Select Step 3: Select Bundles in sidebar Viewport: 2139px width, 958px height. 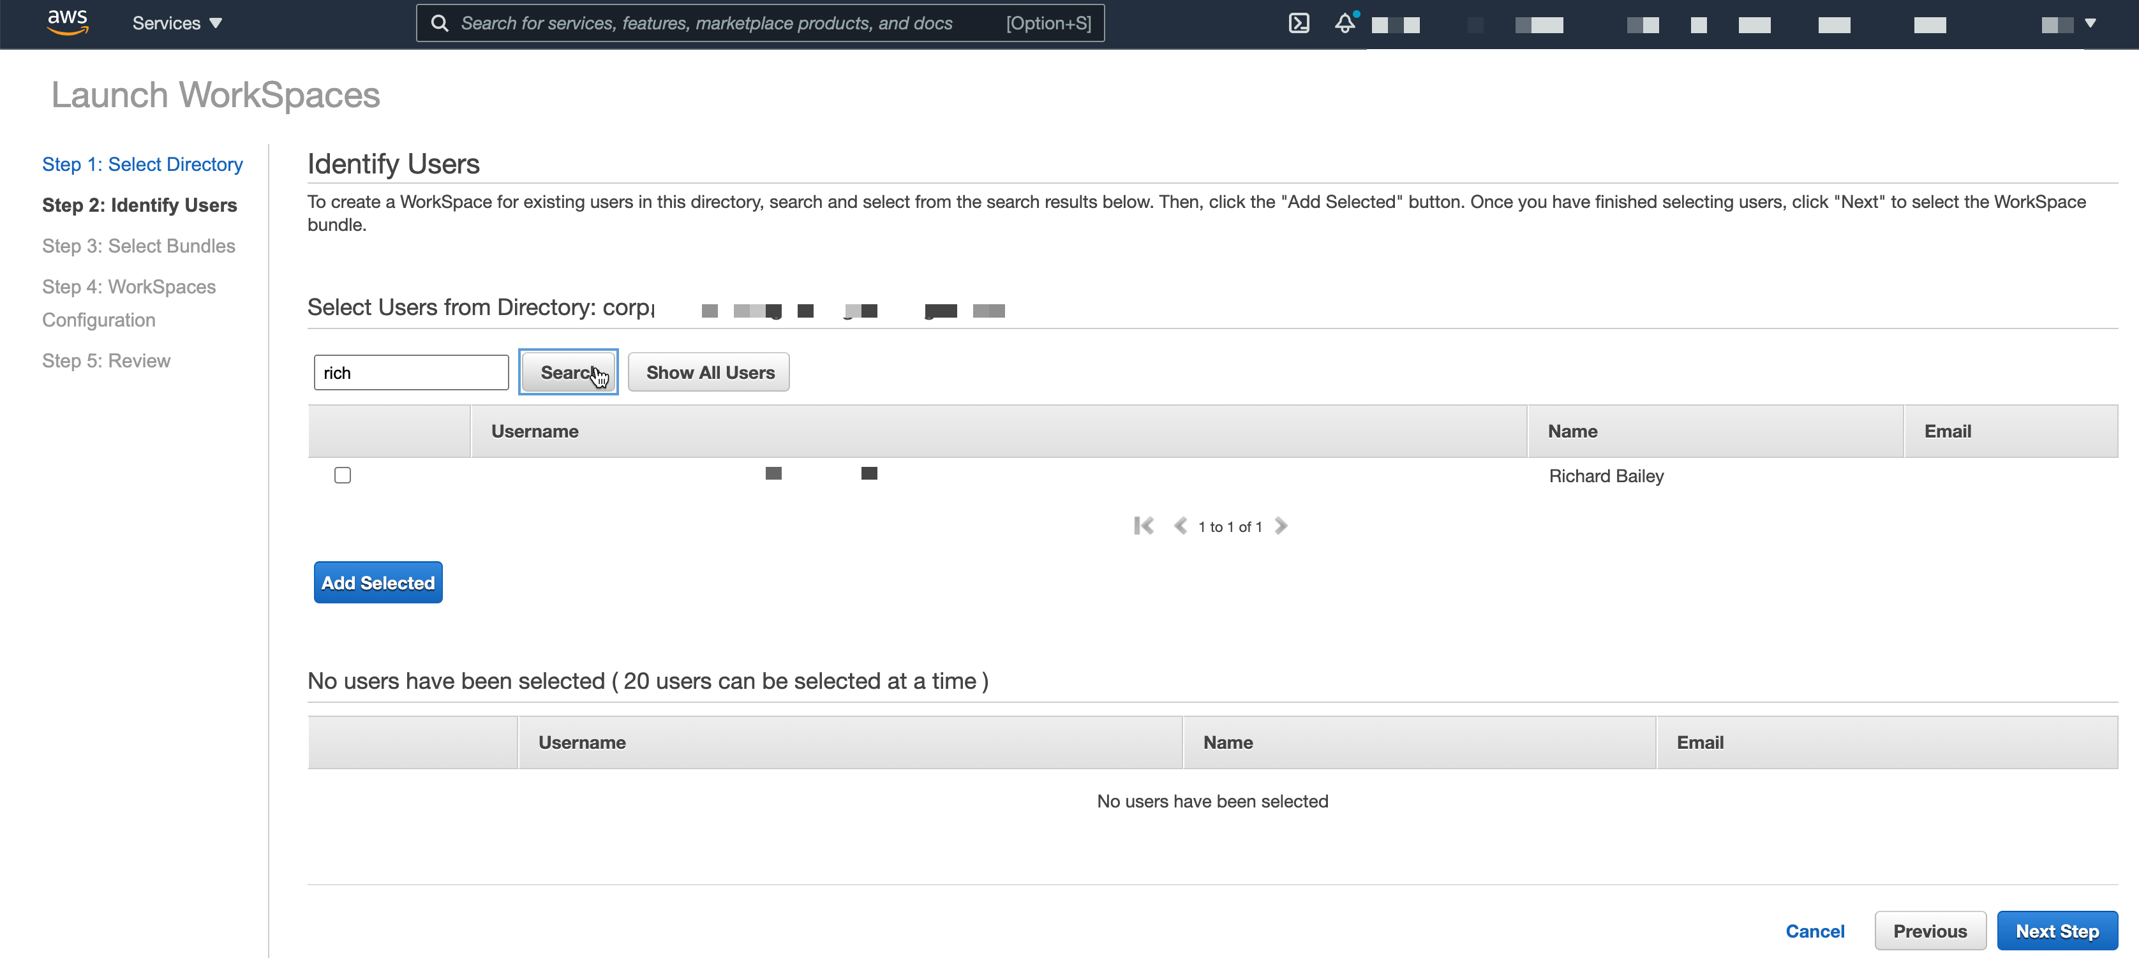tap(138, 246)
